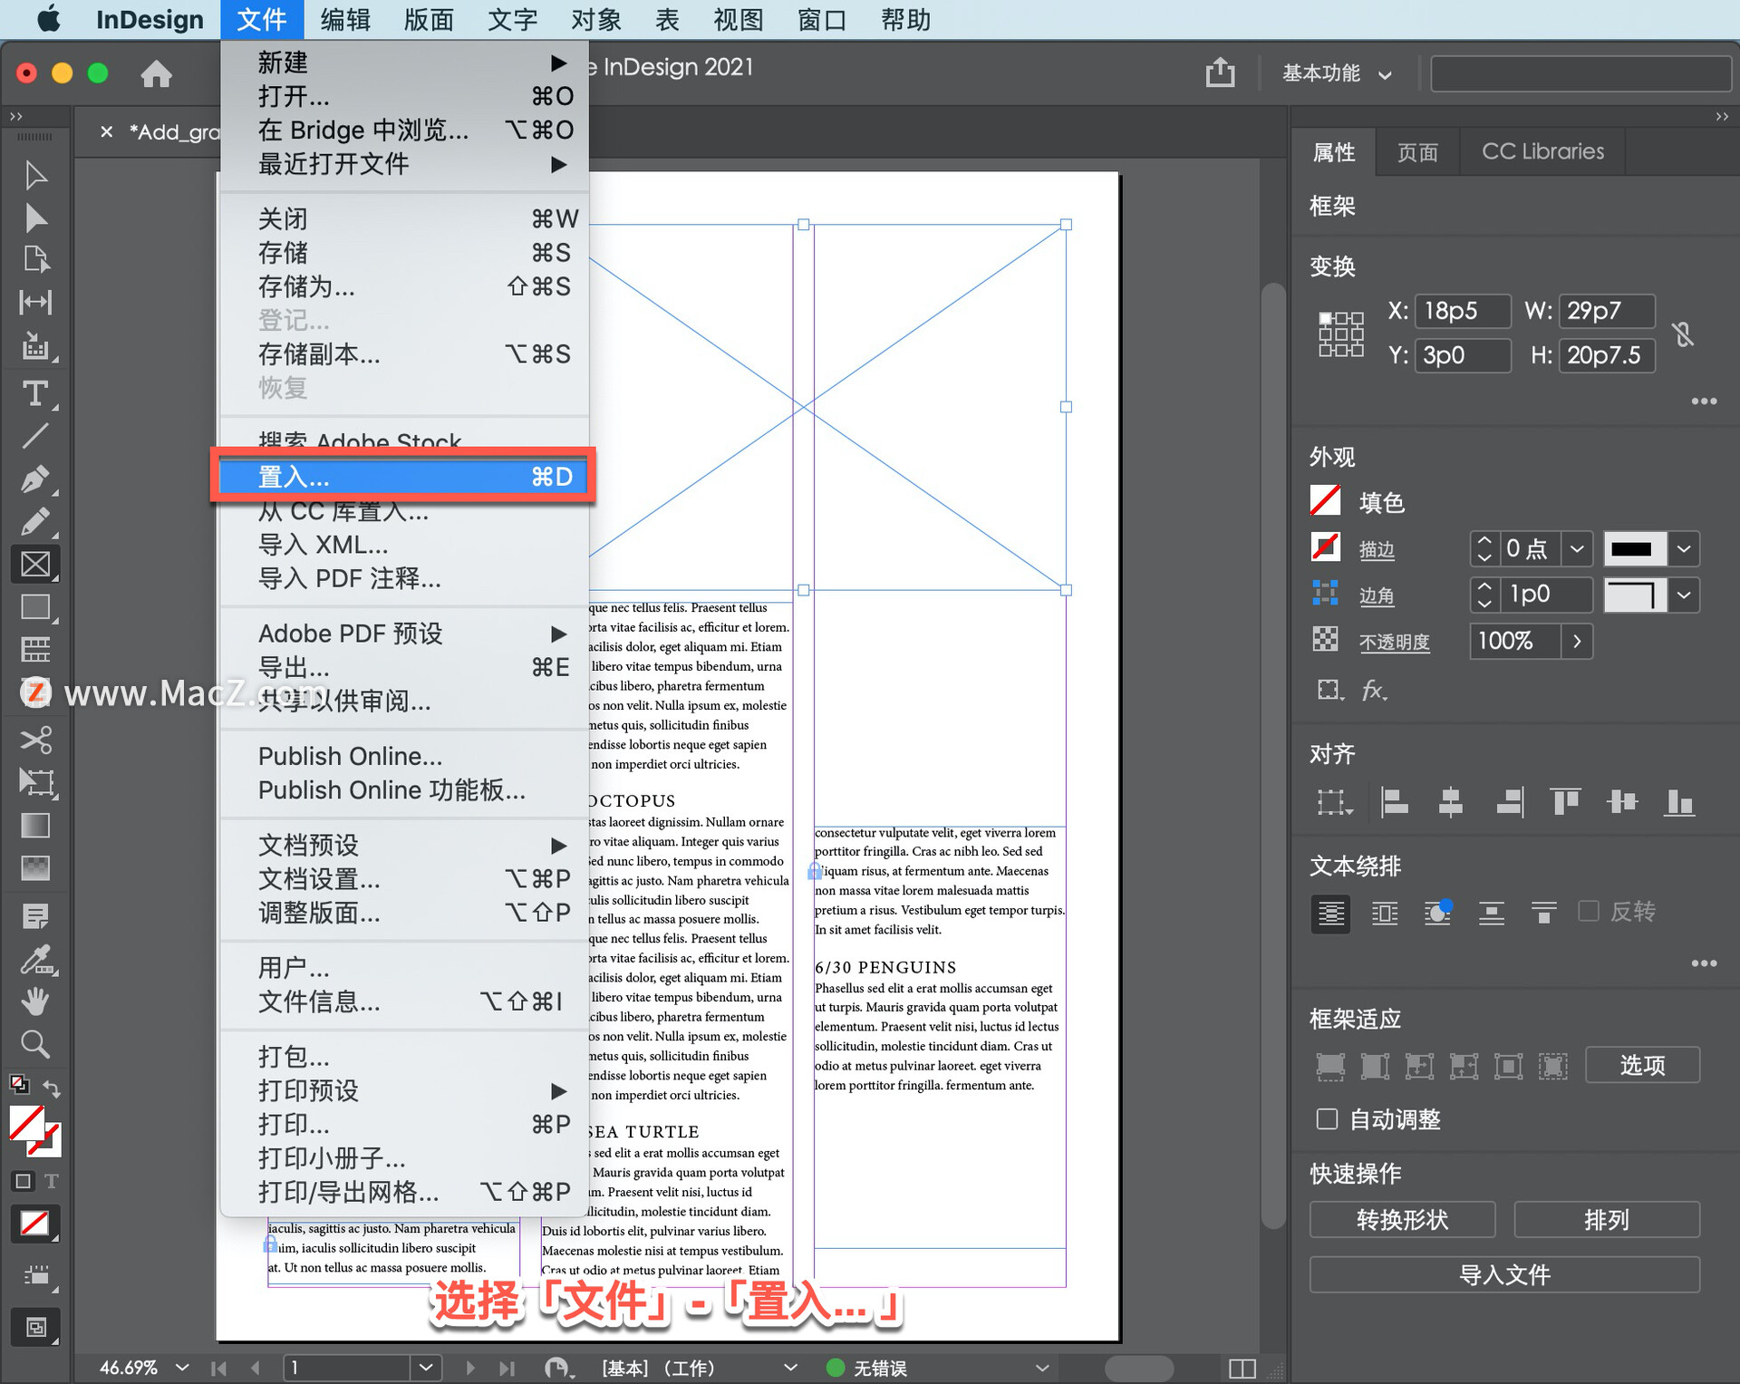This screenshot has width=1740, height=1384.
Task: Click the X position field 18p5
Action: pos(1462,311)
